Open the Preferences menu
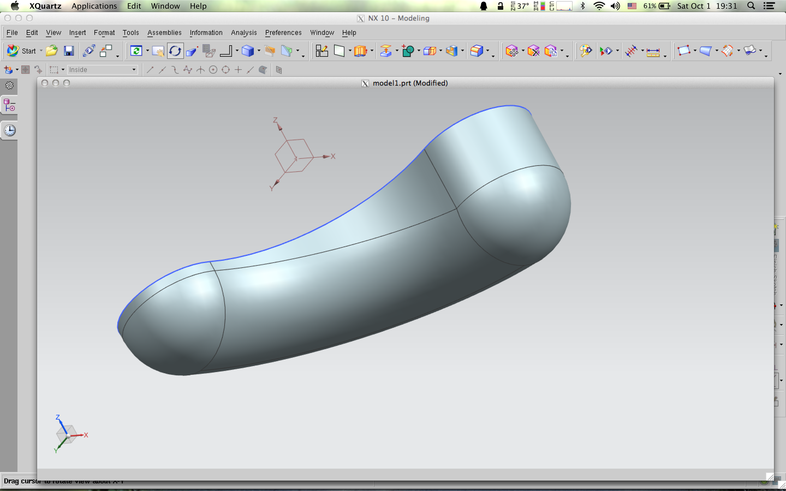This screenshot has height=491, width=786. [283, 32]
